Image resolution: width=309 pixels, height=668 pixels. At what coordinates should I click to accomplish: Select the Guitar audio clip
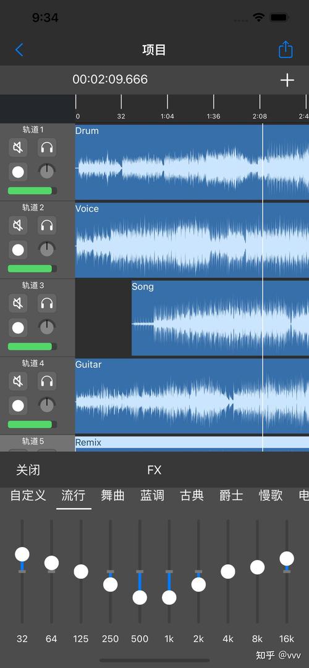pos(192,396)
